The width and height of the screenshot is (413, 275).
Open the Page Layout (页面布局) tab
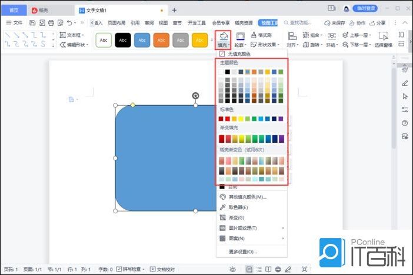[x=116, y=22]
